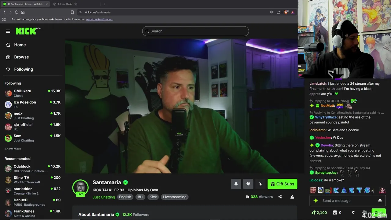Select the Livestreaming tag

[x=175, y=197]
